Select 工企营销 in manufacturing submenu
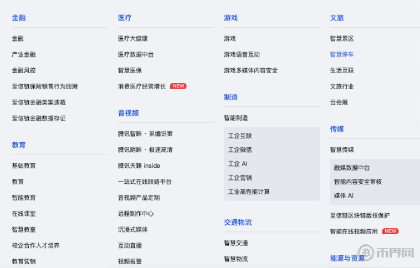Image resolution: width=420 pixels, height=268 pixels. pos(240,178)
